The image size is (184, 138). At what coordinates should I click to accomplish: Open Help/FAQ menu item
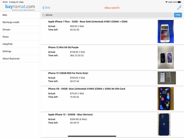tap(20, 44)
